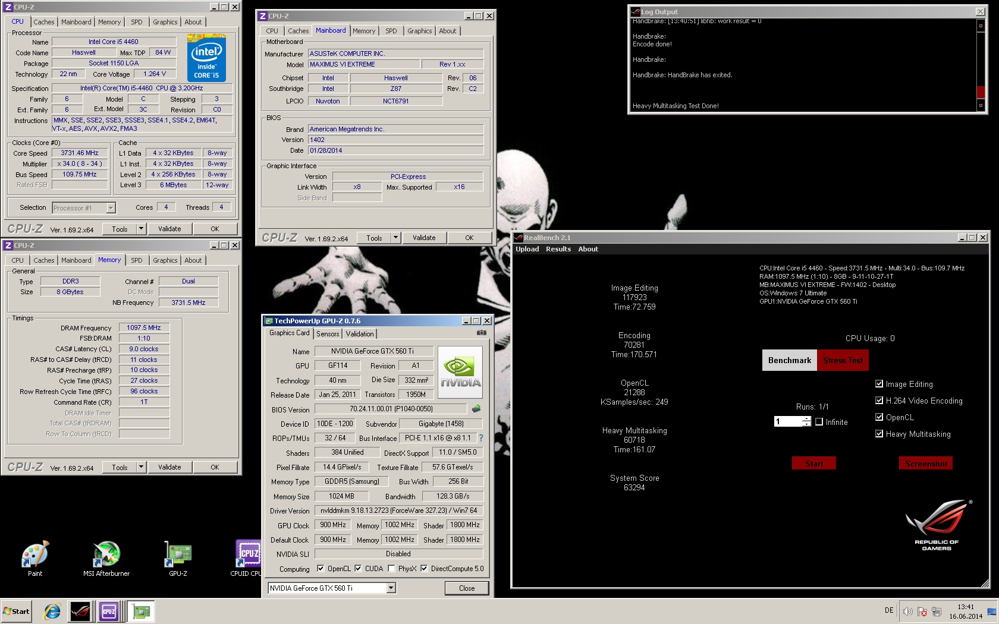Image resolution: width=999 pixels, height=624 pixels.
Task: Click Benchmark button in RealBench
Action: pos(789,360)
